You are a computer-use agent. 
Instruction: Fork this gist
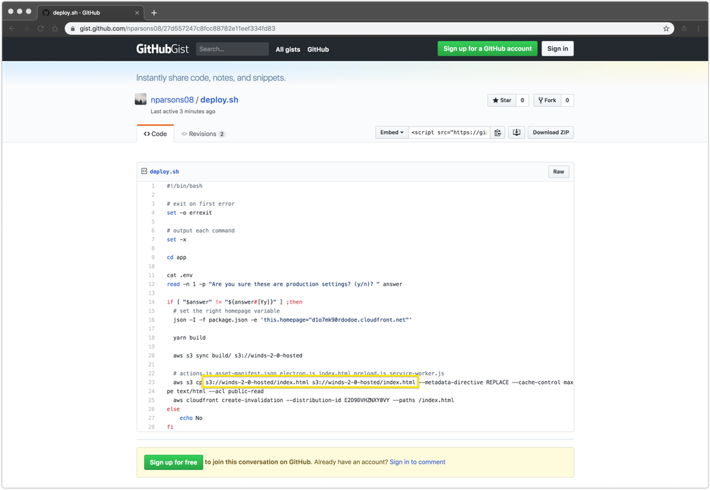tap(547, 100)
